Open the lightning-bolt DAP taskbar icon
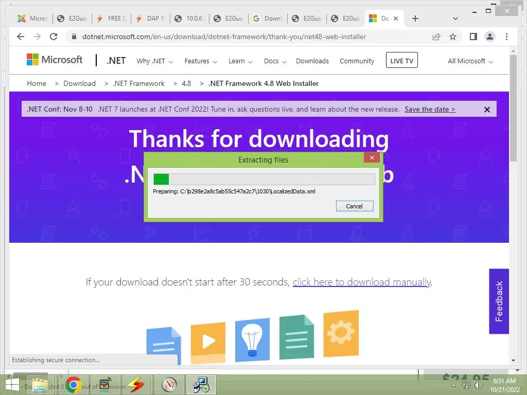This screenshot has width=527, height=395. click(x=136, y=385)
